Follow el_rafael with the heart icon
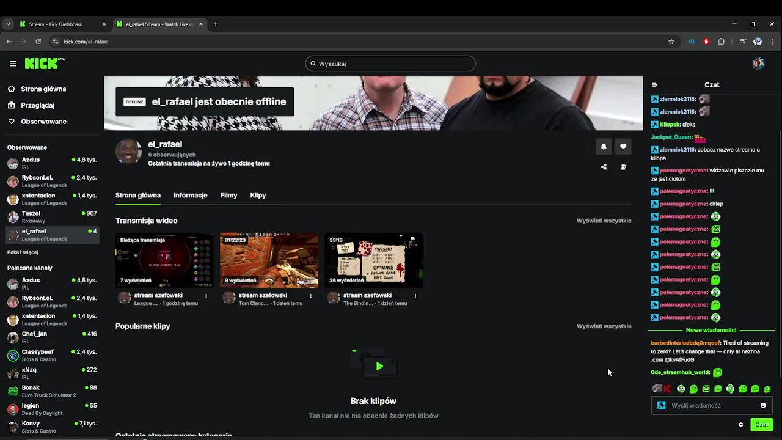This screenshot has width=782, height=440. tap(623, 147)
